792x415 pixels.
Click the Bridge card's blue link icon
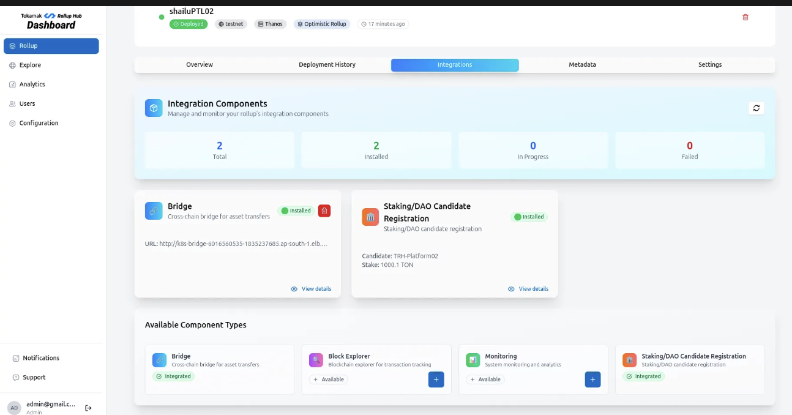tap(154, 211)
